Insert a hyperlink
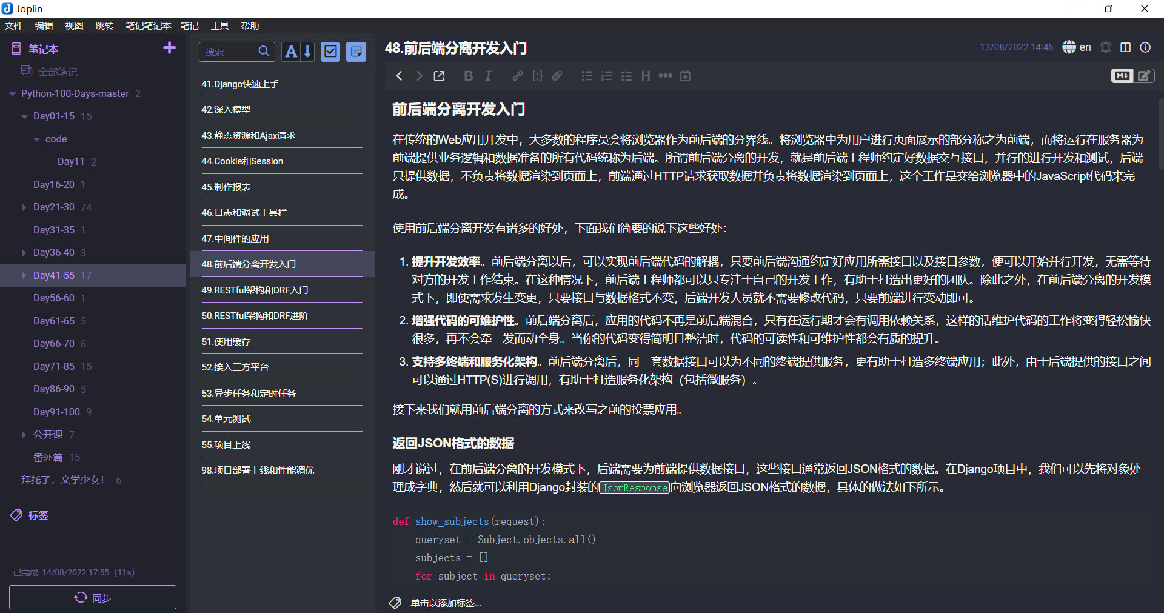 pyautogui.click(x=517, y=76)
